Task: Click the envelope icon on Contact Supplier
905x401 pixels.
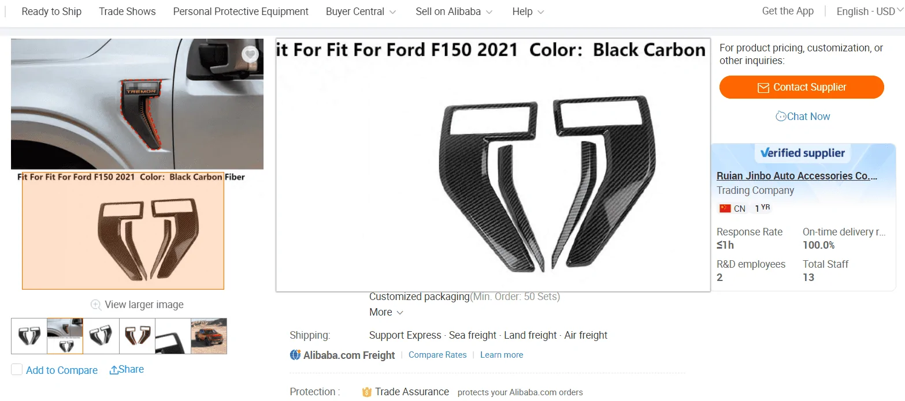Action: pos(763,88)
